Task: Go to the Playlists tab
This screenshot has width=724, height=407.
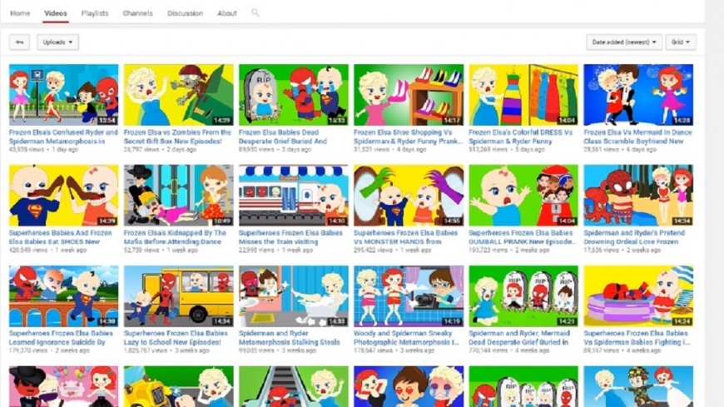Action: click(95, 13)
